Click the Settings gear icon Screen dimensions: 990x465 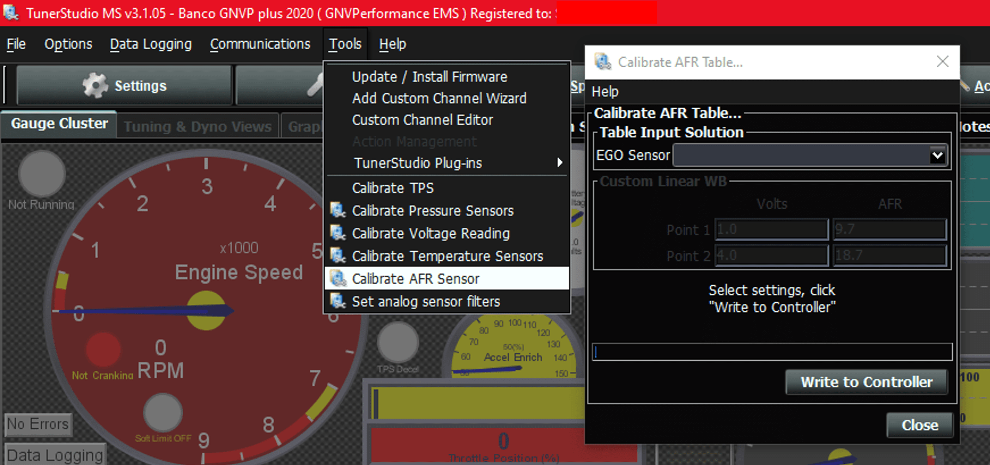[x=95, y=85]
